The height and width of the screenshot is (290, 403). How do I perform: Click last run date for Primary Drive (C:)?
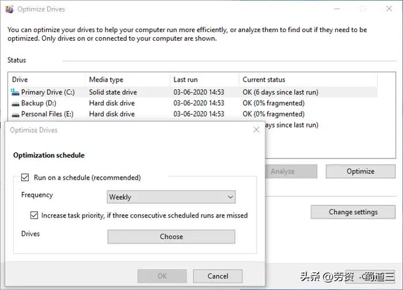199,92
